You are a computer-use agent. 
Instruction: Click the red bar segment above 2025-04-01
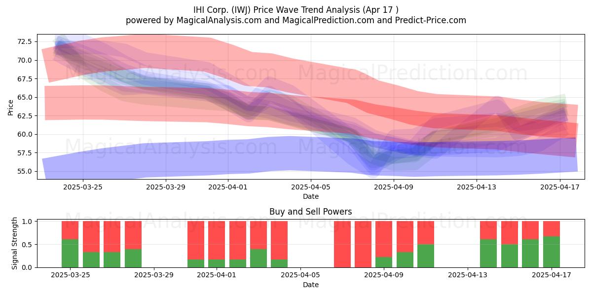[217, 240]
